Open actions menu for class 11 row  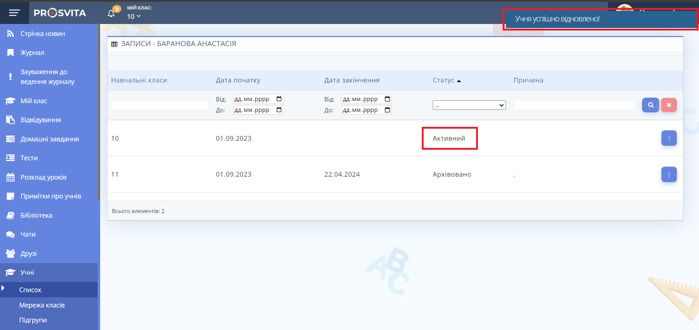[x=669, y=174]
